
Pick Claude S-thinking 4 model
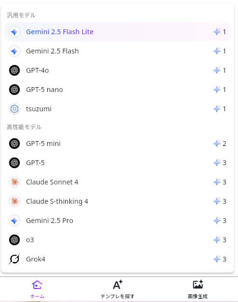[118, 201]
